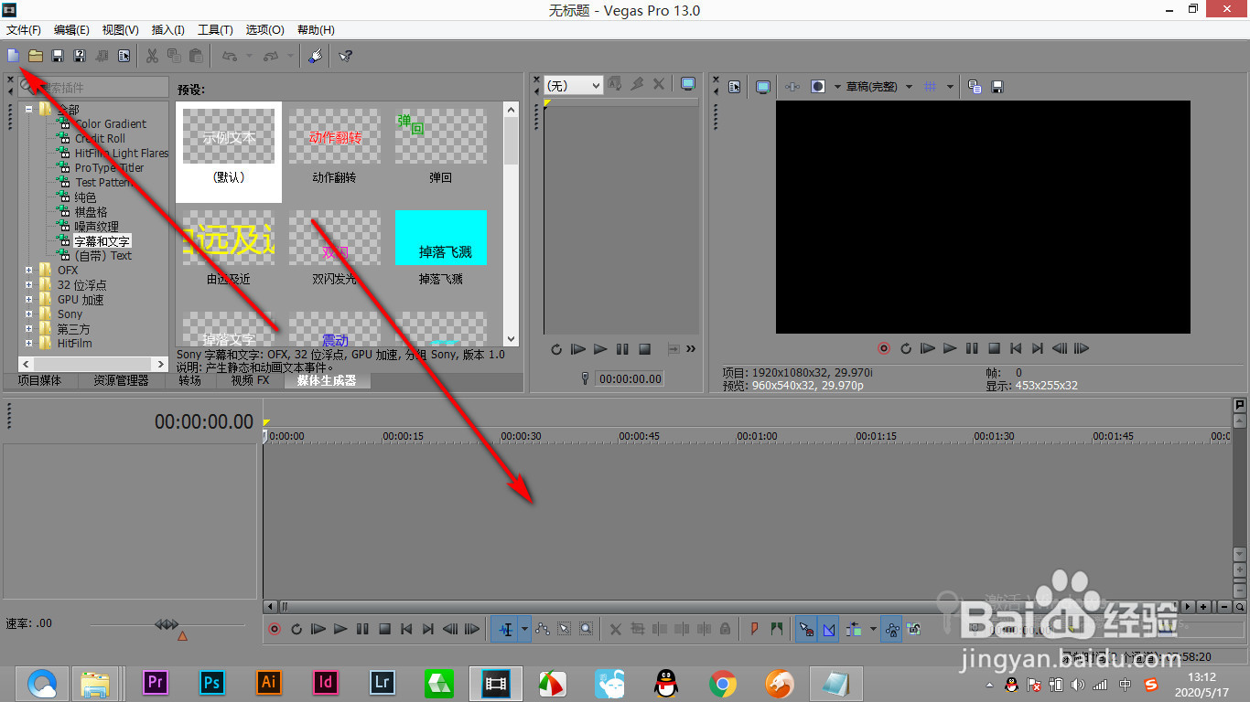Expand the Sony folder in plugin tree

pos(29,314)
